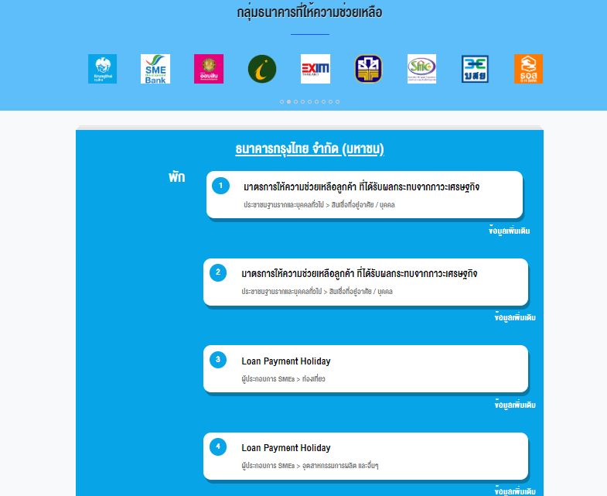Jump to last carousel pagination dot
This screenshot has width=607, height=496.
click(337, 101)
